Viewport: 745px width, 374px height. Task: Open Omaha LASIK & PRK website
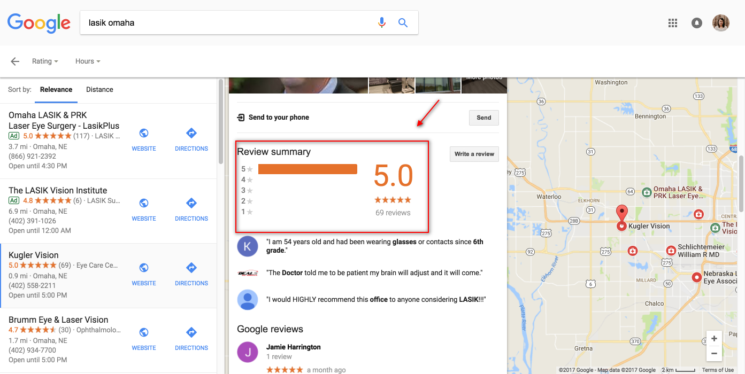click(x=144, y=140)
